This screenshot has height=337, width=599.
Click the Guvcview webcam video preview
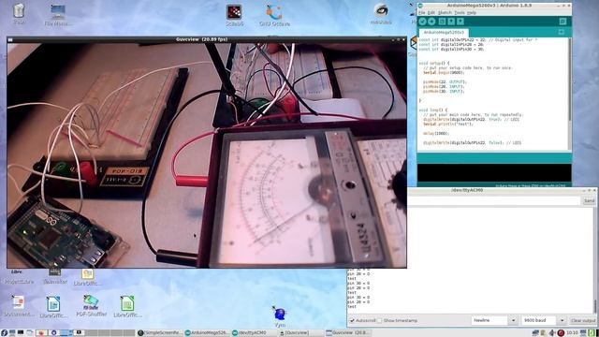(x=207, y=154)
